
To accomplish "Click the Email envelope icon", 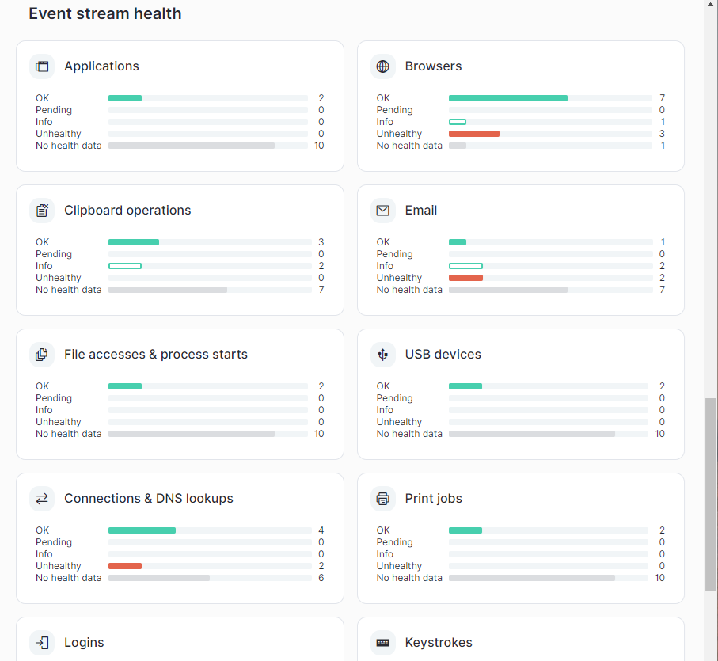I will coord(383,211).
